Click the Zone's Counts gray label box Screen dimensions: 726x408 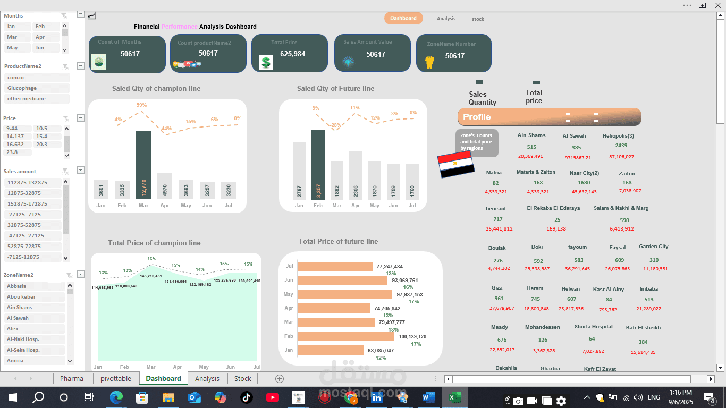477,143
